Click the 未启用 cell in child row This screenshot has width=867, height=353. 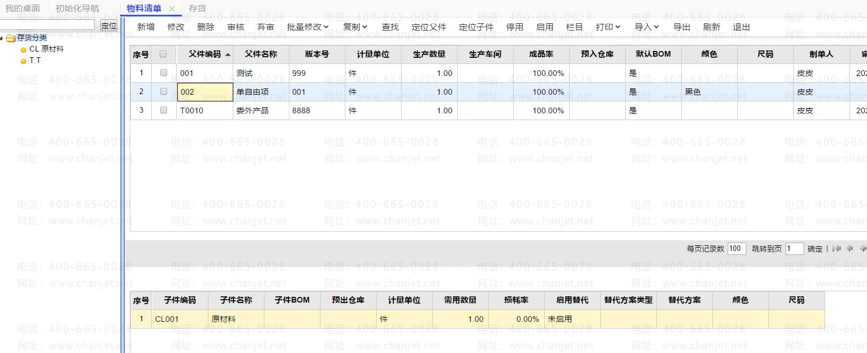click(573, 319)
